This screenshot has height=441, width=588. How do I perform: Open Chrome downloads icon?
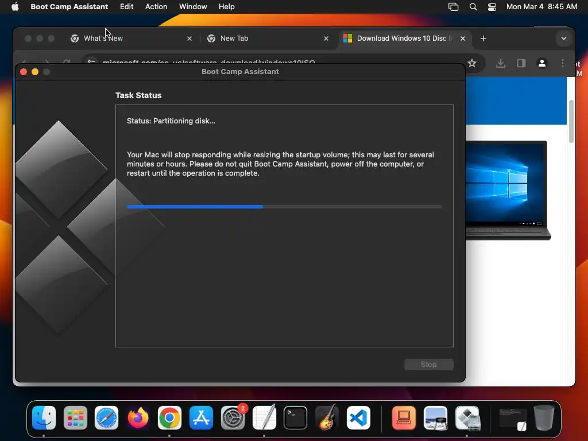pos(500,63)
